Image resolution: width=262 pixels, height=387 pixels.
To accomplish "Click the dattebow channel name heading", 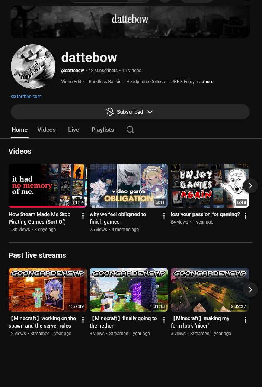I will 89,57.
